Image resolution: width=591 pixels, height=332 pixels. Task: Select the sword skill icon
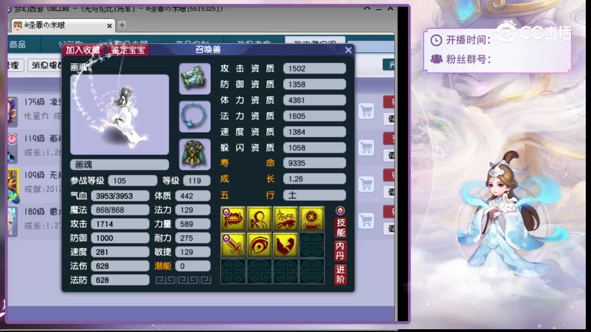[233, 245]
